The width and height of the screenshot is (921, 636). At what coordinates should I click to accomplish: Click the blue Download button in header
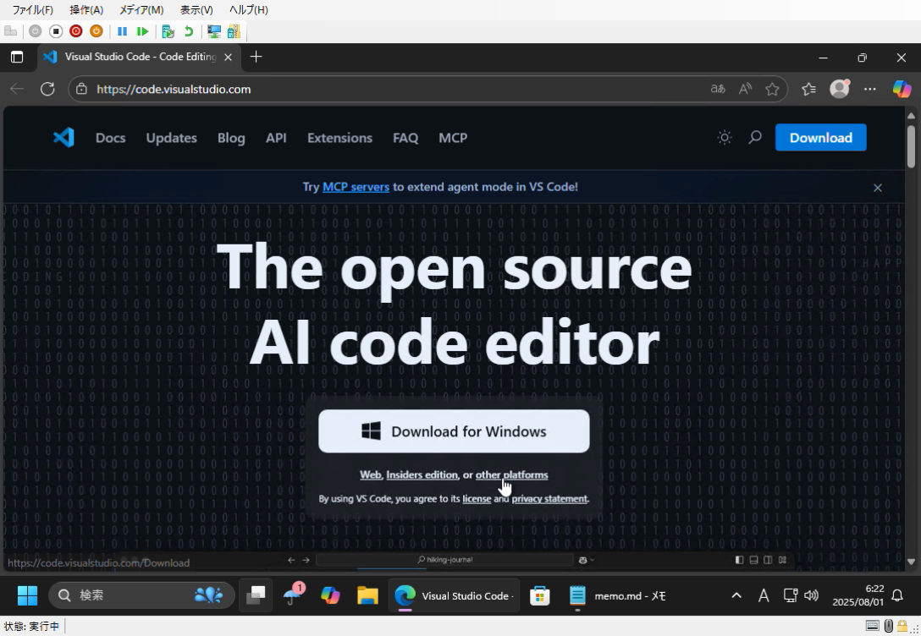[x=820, y=137]
